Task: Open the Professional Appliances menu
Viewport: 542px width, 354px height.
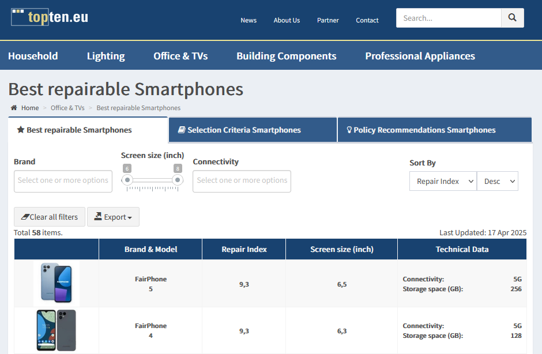Action: click(x=420, y=56)
